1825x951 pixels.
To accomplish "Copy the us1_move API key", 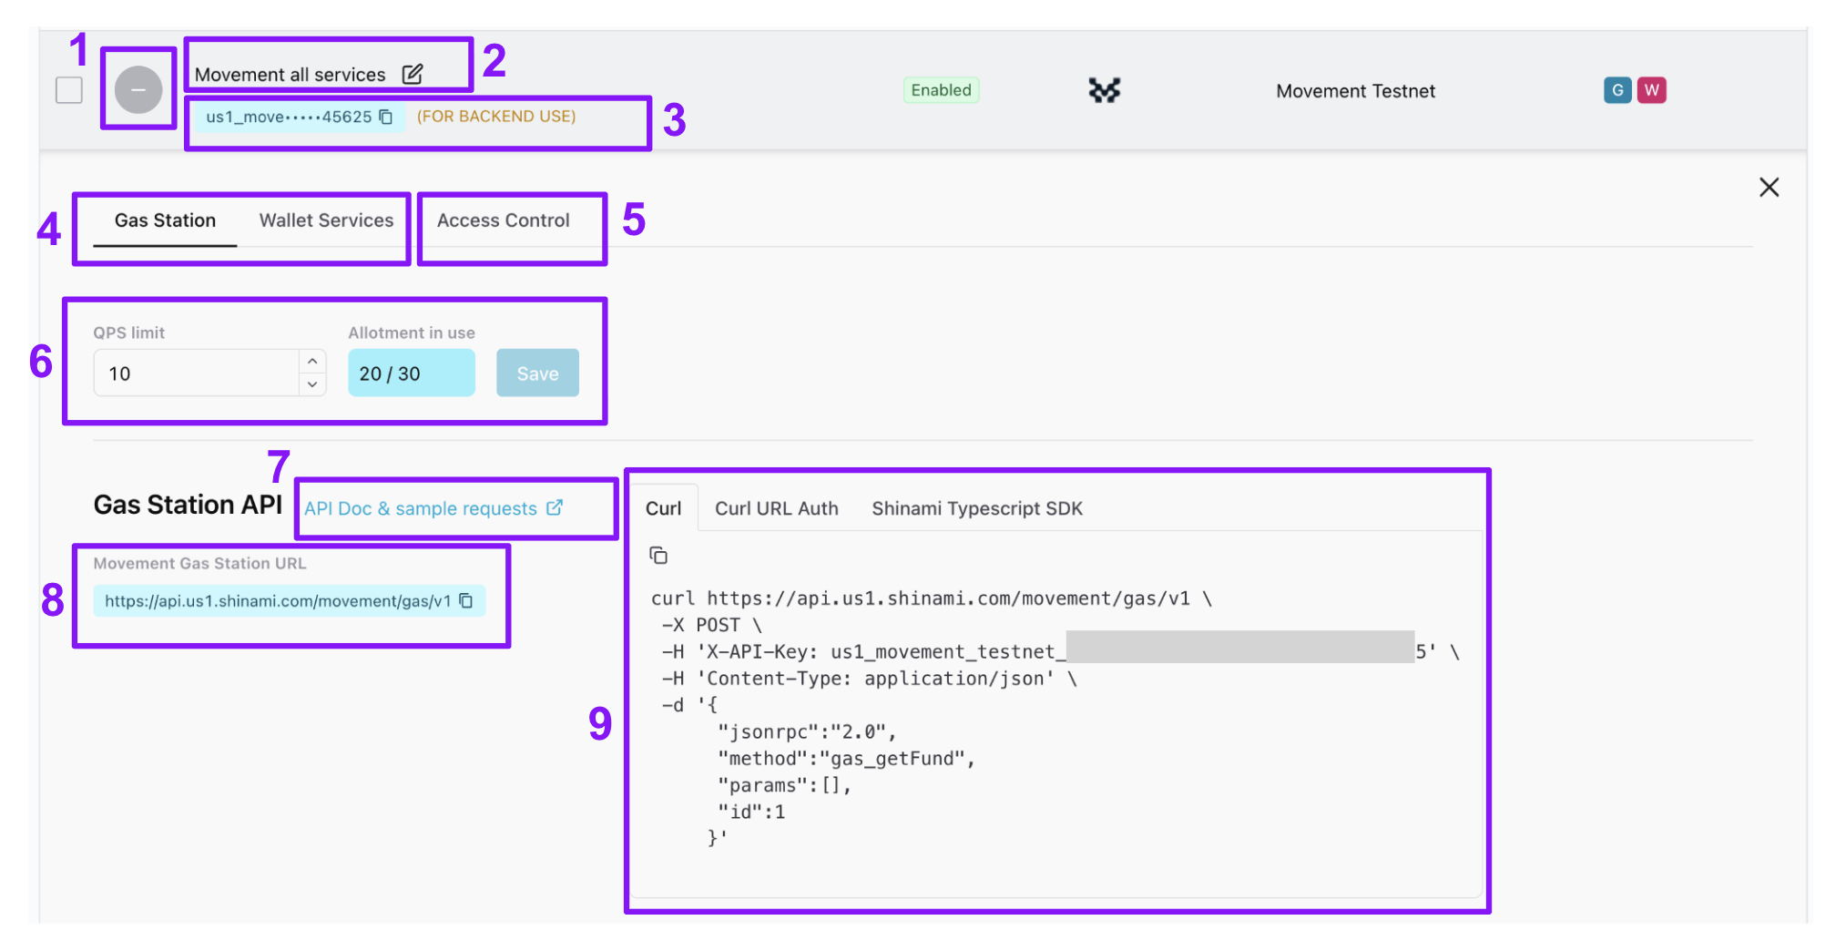I will [x=386, y=117].
